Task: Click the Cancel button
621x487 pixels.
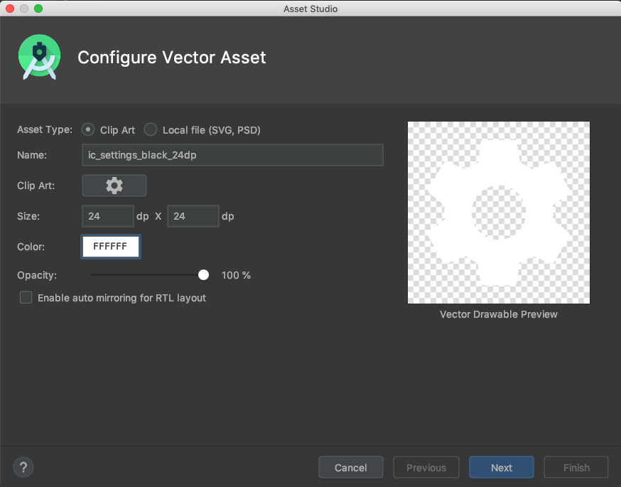Action: 351,468
